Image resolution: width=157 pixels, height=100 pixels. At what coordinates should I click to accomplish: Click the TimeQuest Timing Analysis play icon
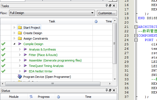pos(25,66)
